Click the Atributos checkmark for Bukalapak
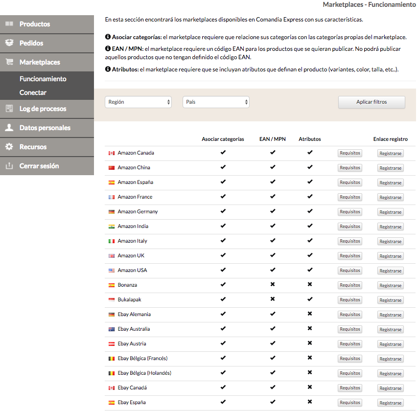This screenshot has height=411, width=418. [310, 299]
